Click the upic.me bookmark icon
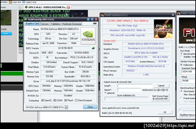The width and height of the screenshot is (196, 129). click(x=10, y=2)
